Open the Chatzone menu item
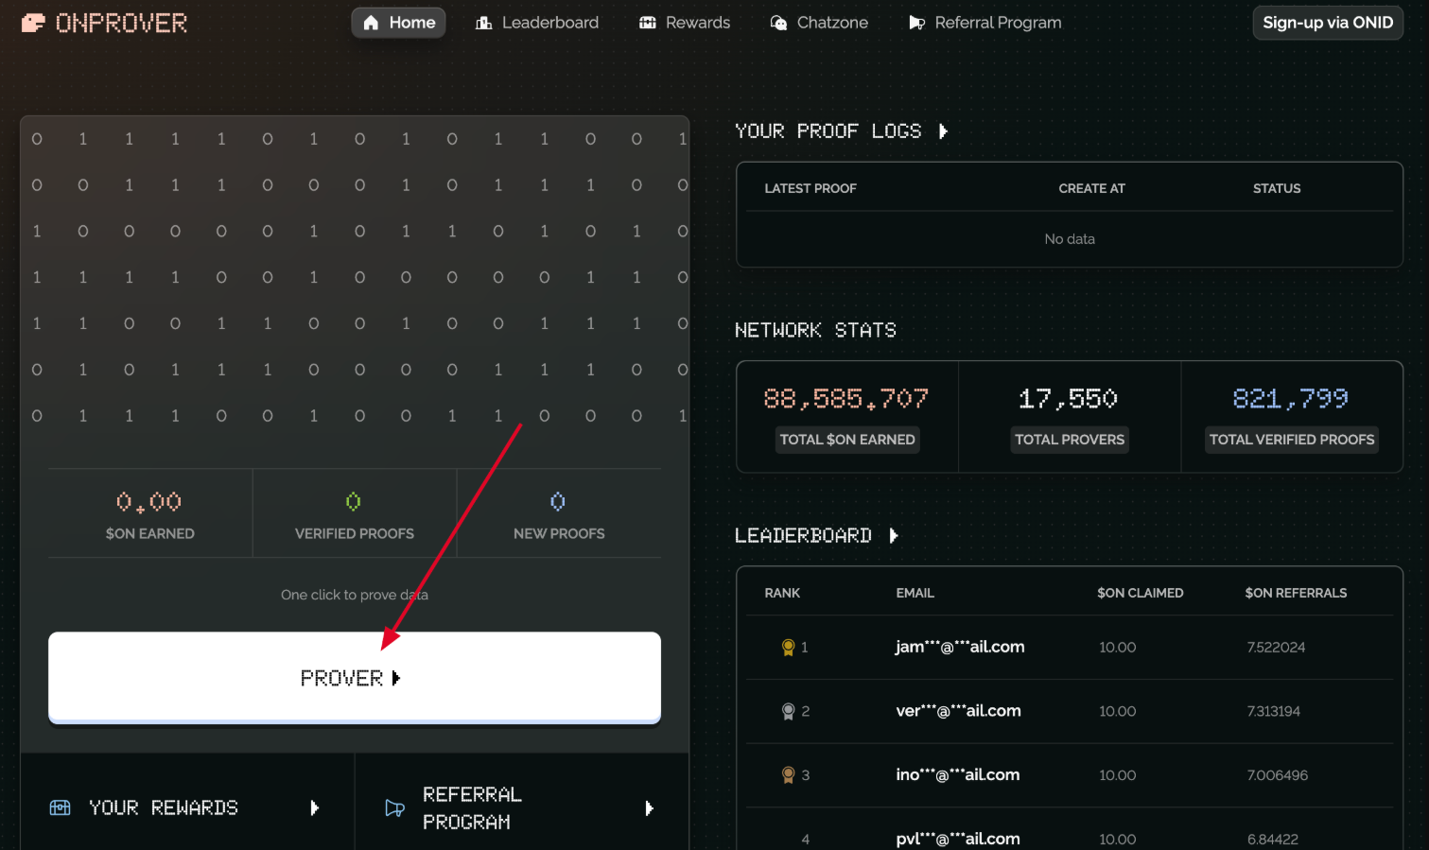 point(819,23)
